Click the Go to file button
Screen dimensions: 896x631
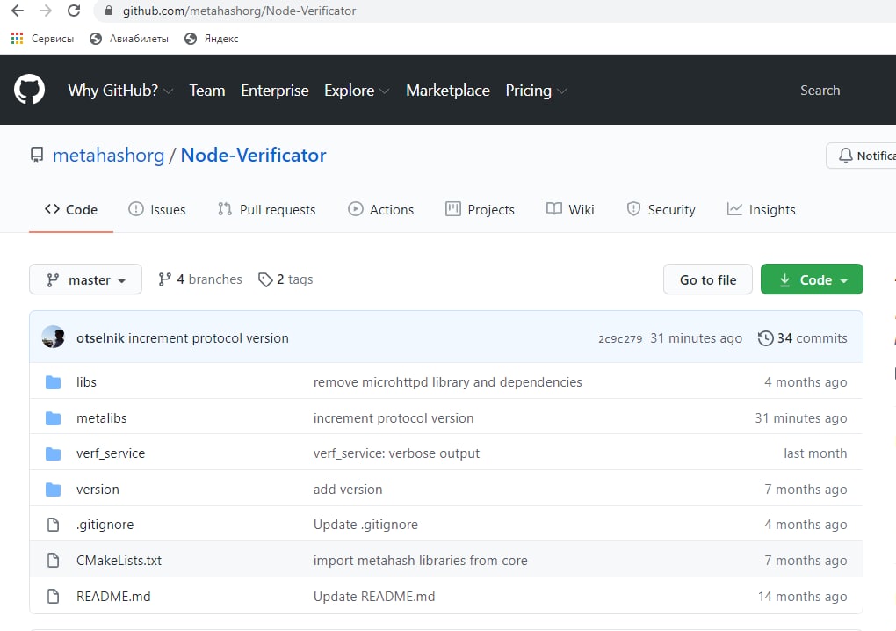pyautogui.click(x=707, y=279)
